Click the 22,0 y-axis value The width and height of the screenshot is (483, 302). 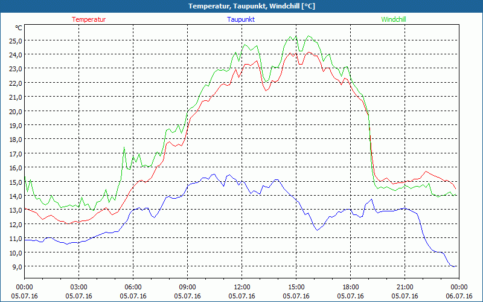(16, 83)
